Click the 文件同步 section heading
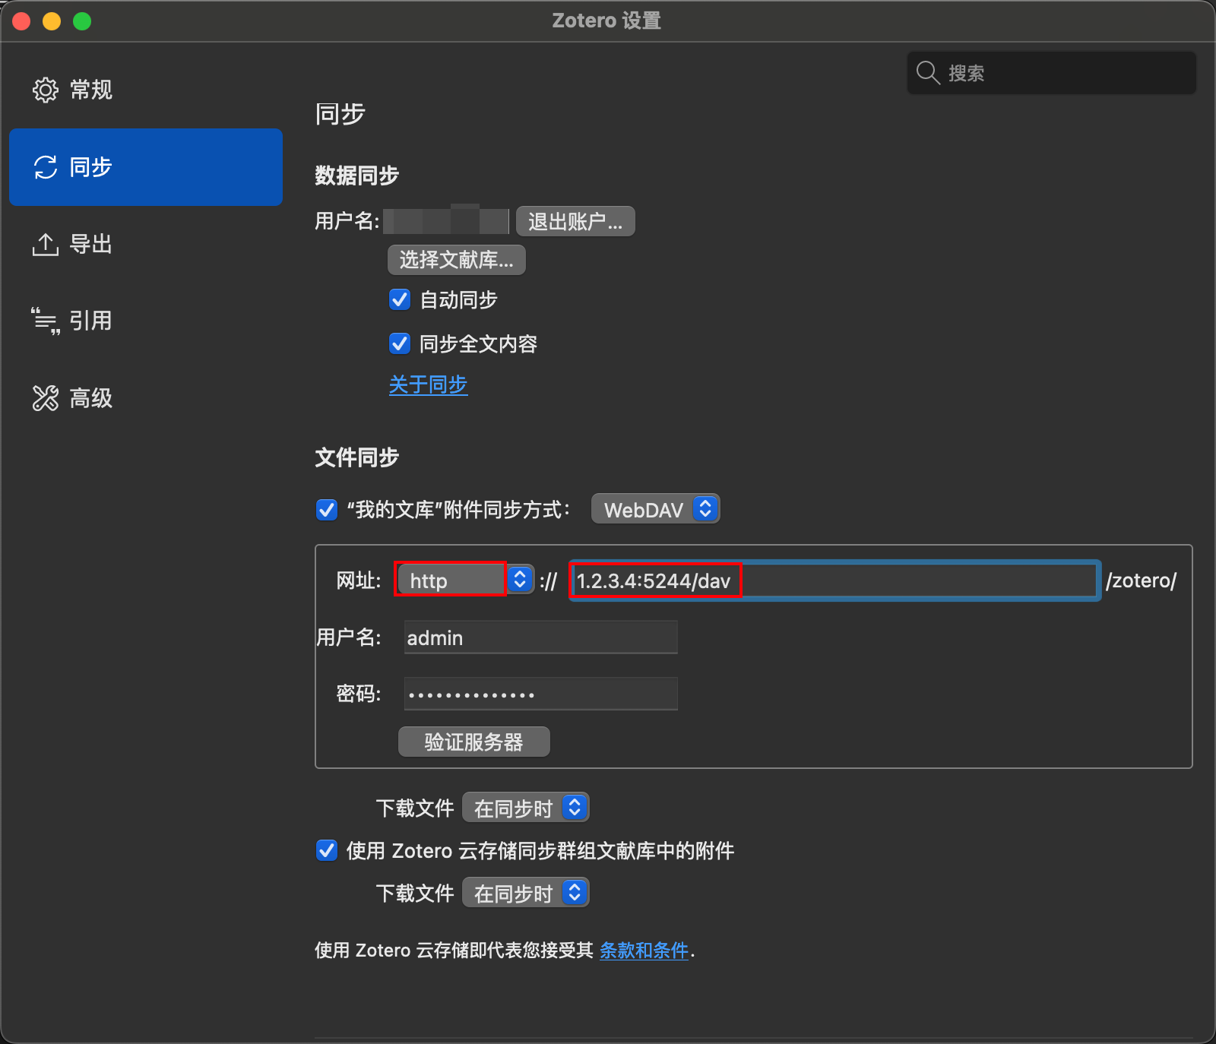This screenshot has height=1044, width=1216. tap(357, 457)
